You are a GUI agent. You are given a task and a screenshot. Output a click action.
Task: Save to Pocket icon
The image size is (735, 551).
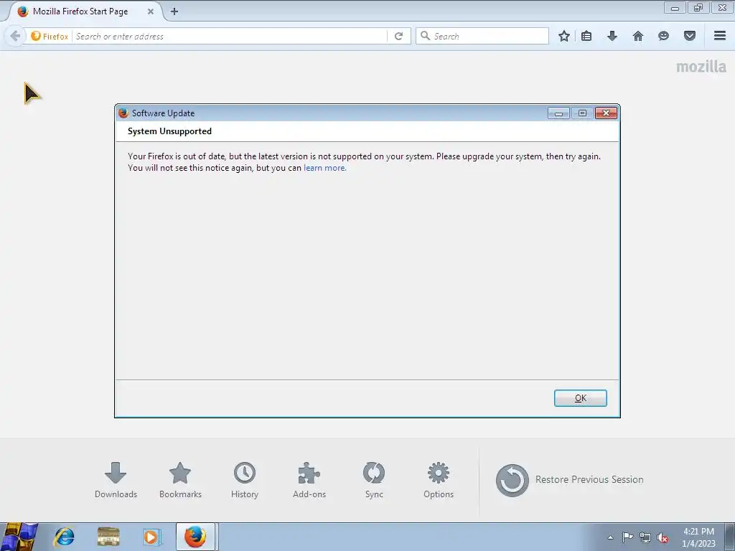(690, 36)
